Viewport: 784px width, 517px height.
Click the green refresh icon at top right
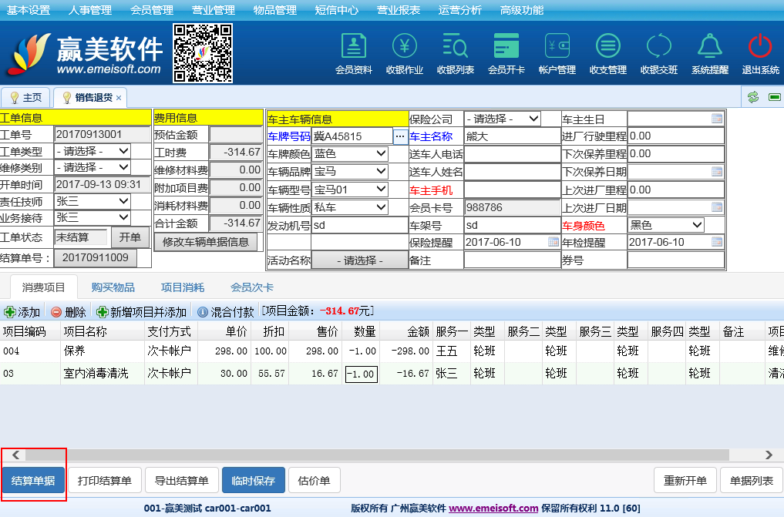tap(753, 97)
